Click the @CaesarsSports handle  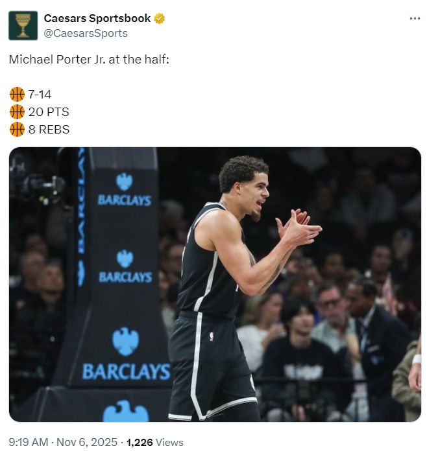[86, 33]
